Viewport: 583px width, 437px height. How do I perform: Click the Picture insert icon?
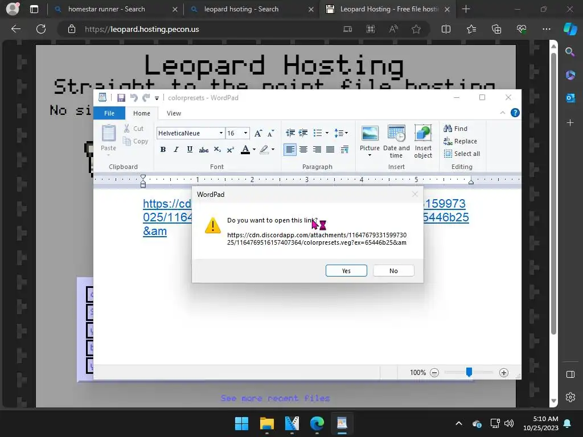[370, 134]
